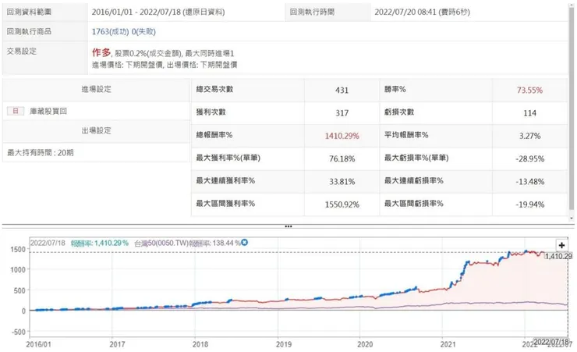577x352 pixels.
Task: Select the 最大持有時間 : 20期 exit rule
Action: [41, 152]
